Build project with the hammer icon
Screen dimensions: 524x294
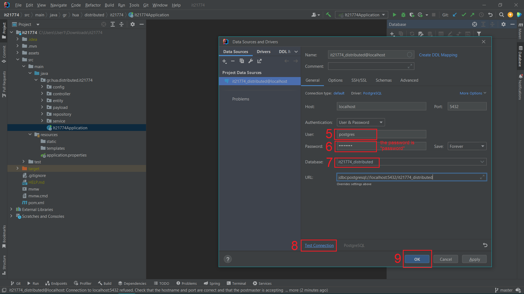click(328, 15)
